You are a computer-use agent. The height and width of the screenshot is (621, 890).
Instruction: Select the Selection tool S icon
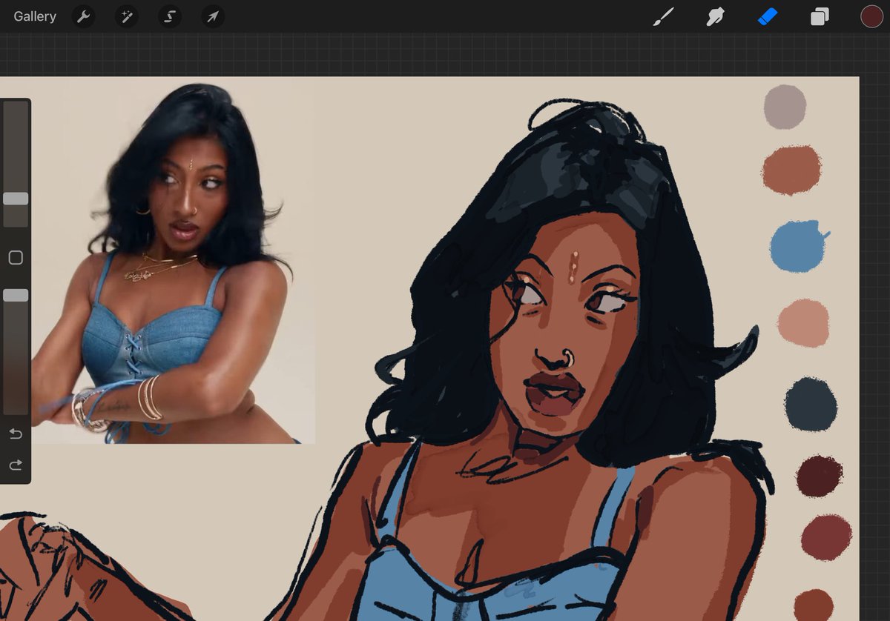click(169, 16)
